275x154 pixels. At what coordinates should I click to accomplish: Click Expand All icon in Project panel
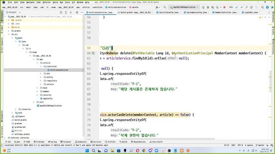click(x=66, y=12)
